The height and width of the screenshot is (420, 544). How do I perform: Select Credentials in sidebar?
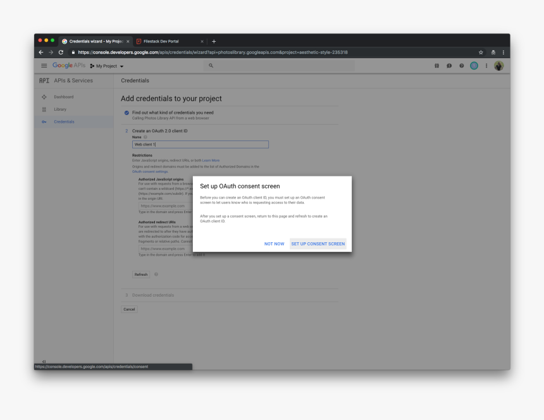pyautogui.click(x=64, y=121)
